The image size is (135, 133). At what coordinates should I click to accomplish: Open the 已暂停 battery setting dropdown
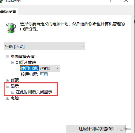pyautogui.click(x=49, y=68)
